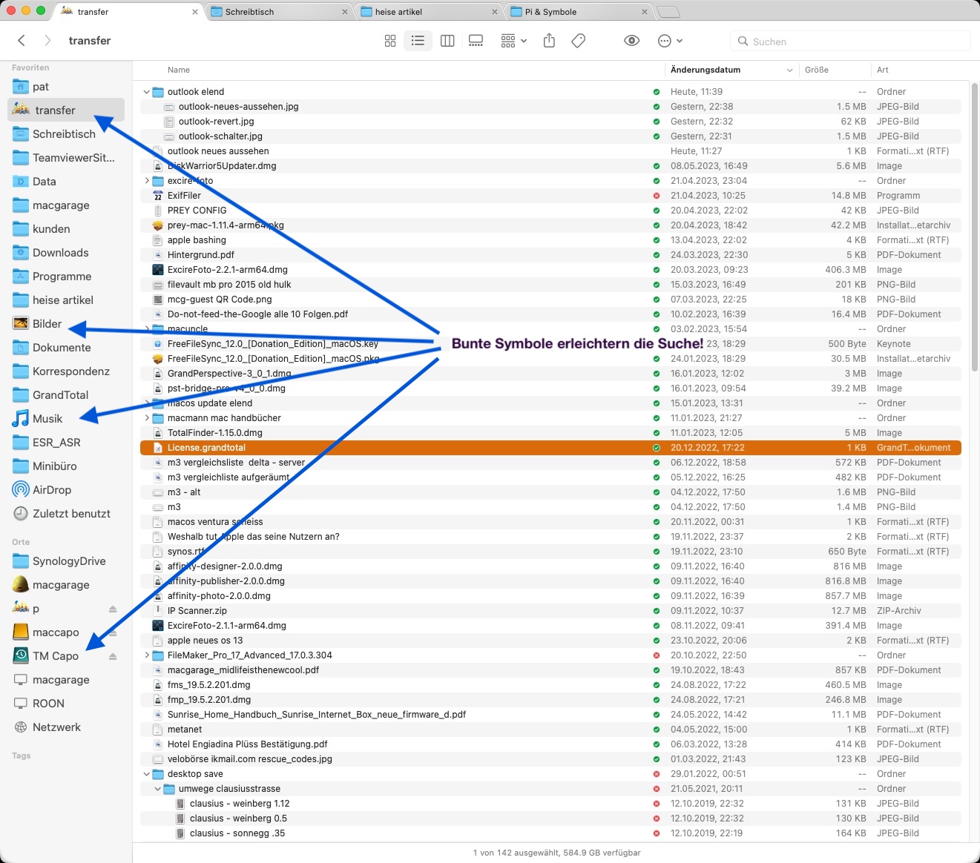
Task: Go forward with the right chevron
Action: [x=47, y=41]
